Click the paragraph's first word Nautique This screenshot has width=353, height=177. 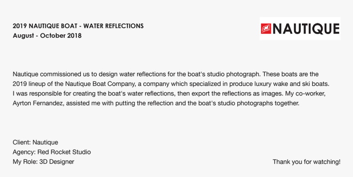coord(25,74)
